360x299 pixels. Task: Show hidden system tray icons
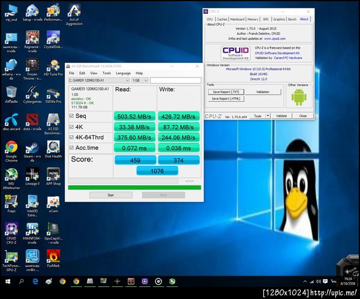click(x=305, y=282)
